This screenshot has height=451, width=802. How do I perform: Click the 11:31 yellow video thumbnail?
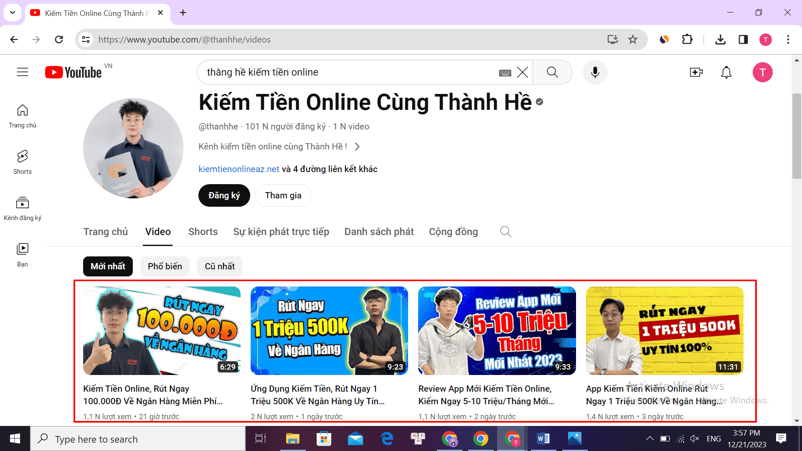pos(665,331)
